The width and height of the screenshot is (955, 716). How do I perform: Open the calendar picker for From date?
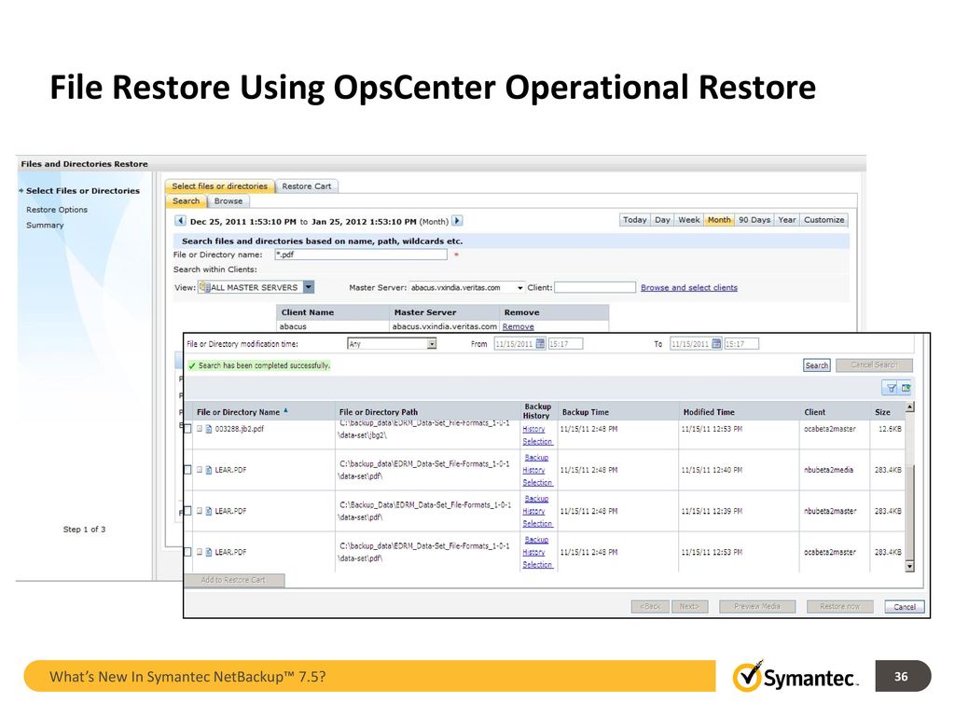540,344
